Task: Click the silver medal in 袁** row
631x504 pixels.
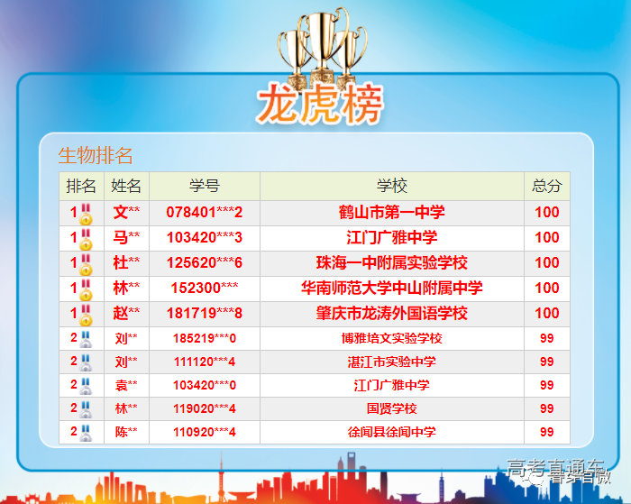Action: pos(86,386)
